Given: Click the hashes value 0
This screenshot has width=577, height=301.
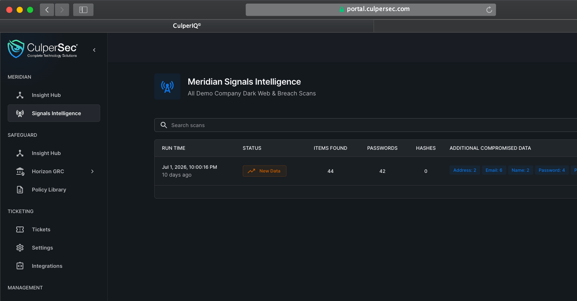Looking at the screenshot, I should [x=426, y=171].
